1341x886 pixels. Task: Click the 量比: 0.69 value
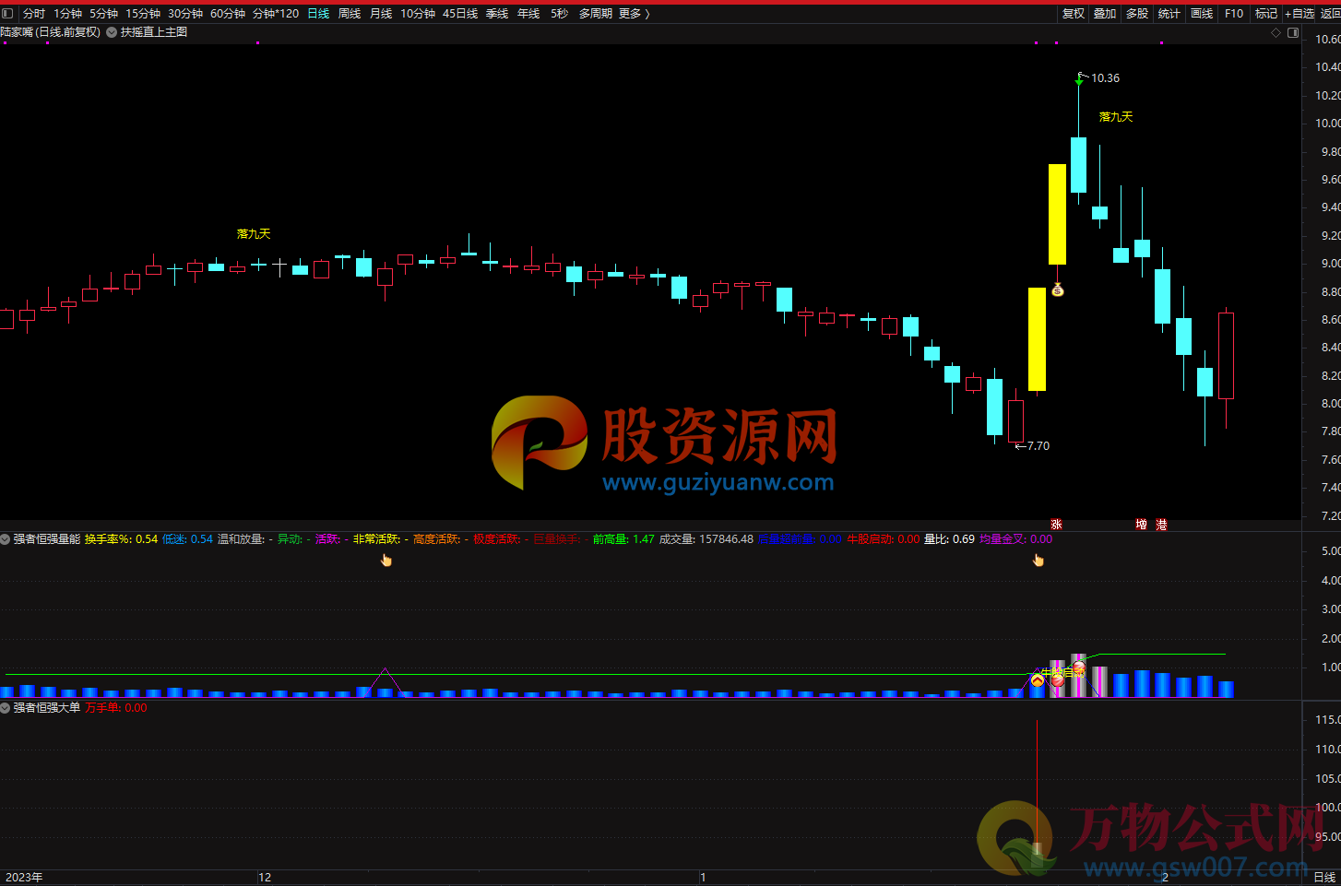click(949, 539)
